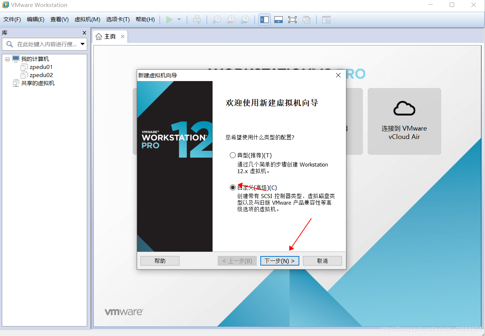The height and width of the screenshot is (336, 485).
Task: Open the library search filter dropdown arrow
Action: click(83, 44)
